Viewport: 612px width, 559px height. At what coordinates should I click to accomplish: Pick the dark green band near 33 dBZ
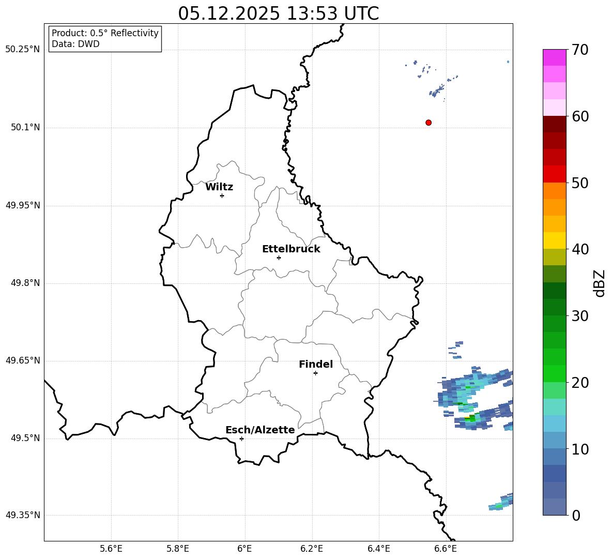click(x=554, y=291)
